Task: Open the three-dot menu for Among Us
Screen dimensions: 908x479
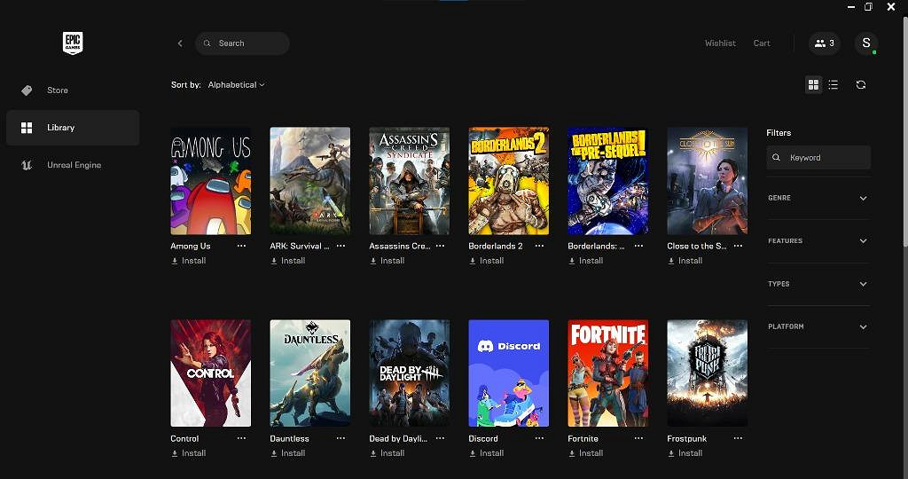Action: click(x=242, y=247)
